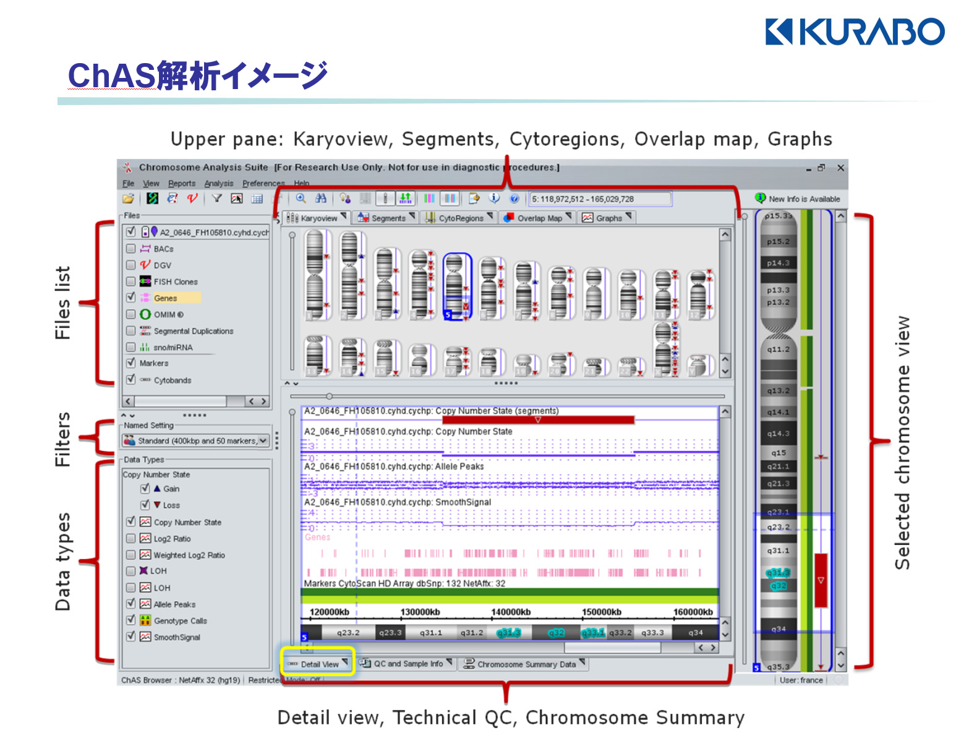Open the Reports menu

pos(181,184)
